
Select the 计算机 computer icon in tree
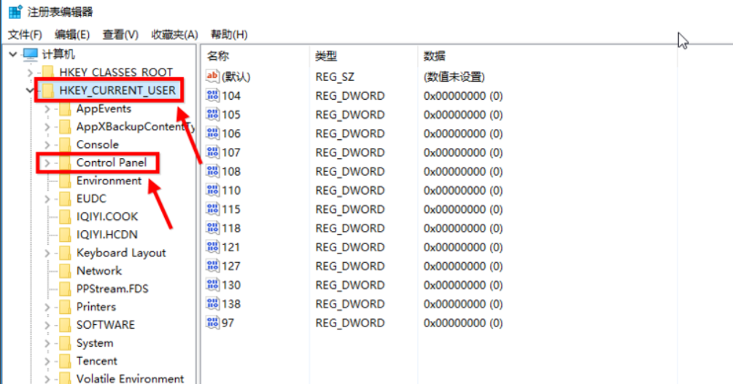(x=31, y=54)
